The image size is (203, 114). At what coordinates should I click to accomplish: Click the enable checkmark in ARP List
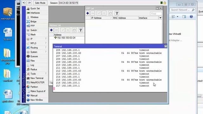99,13
